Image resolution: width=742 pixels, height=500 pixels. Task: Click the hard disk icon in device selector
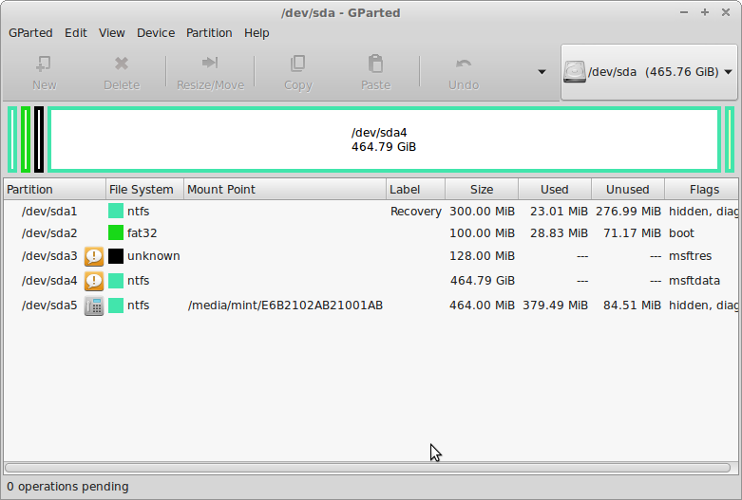(x=575, y=72)
